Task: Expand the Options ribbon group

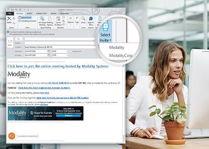Action: [x=70, y=20]
